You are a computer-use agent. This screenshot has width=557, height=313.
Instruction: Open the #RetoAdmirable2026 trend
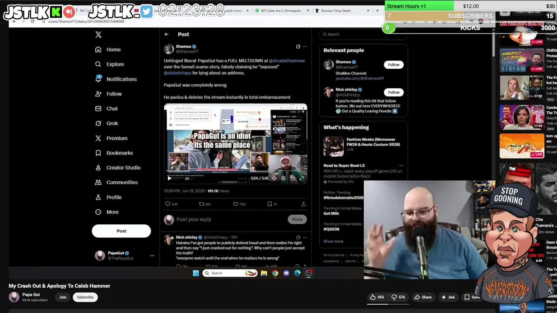(343, 198)
